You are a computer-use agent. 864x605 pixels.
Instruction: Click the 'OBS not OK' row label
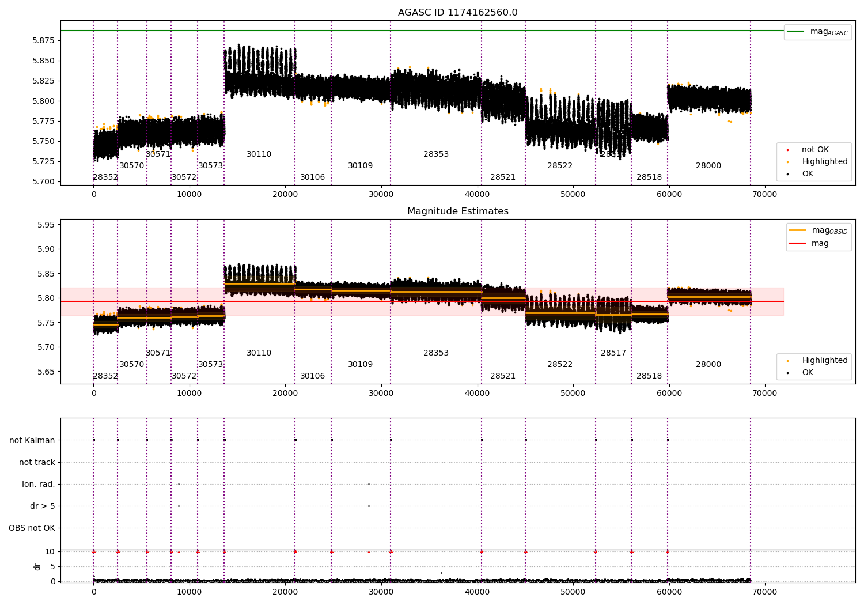(32, 528)
